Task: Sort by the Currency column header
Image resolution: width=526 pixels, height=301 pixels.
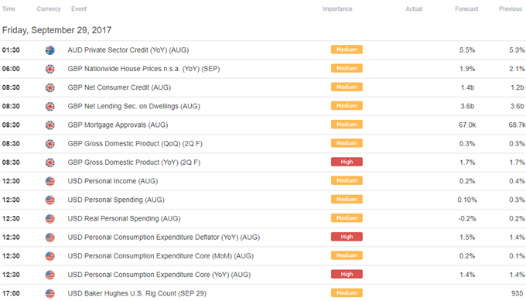Action: pyautogui.click(x=49, y=9)
